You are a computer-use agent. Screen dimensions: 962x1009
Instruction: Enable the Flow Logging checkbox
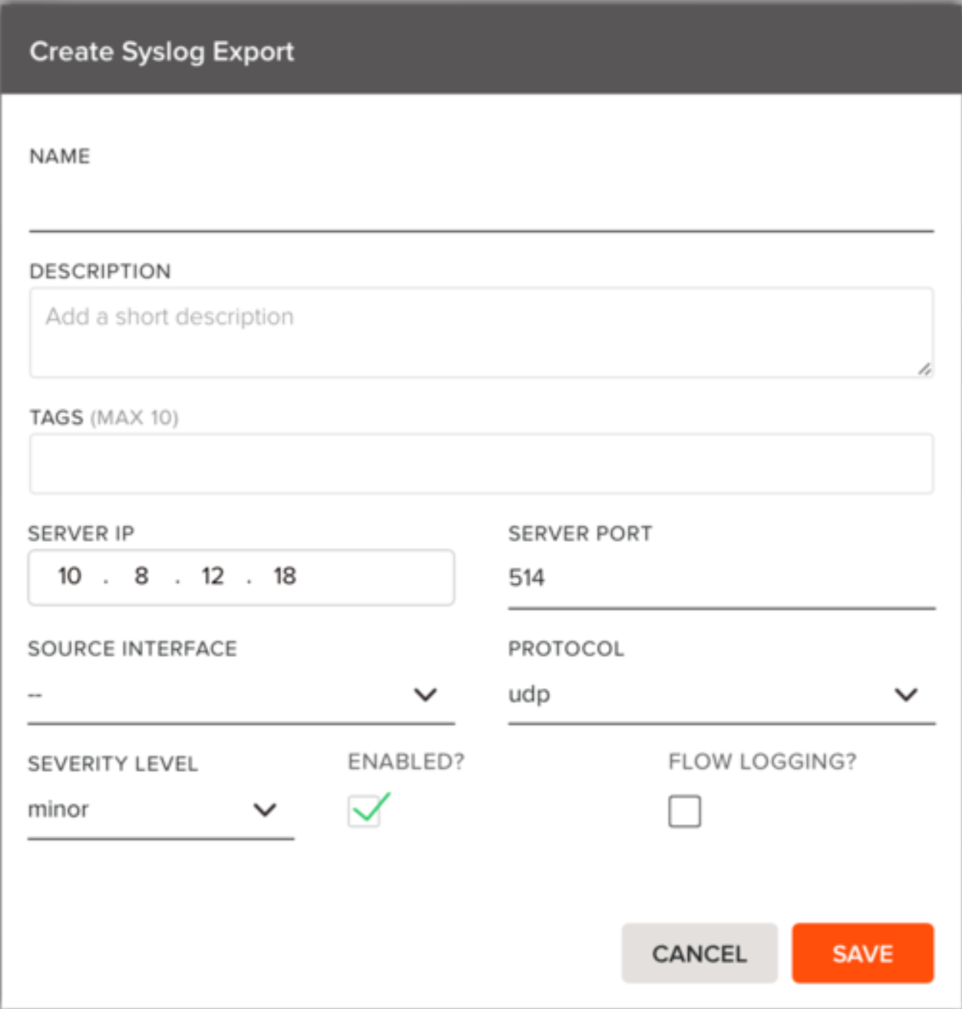(x=684, y=811)
